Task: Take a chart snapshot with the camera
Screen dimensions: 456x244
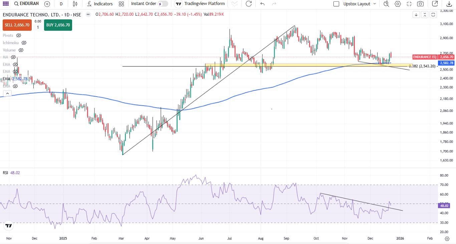Action: tap(420, 4)
